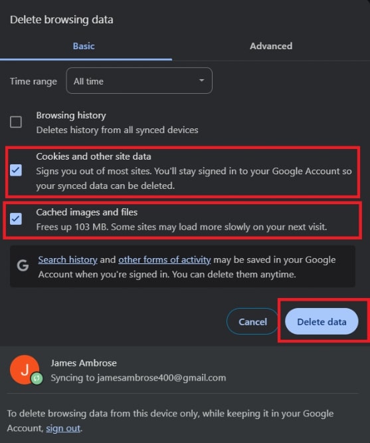The image size is (370, 443).
Task: Click the green sync badge on avatar
Action: coord(37,378)
